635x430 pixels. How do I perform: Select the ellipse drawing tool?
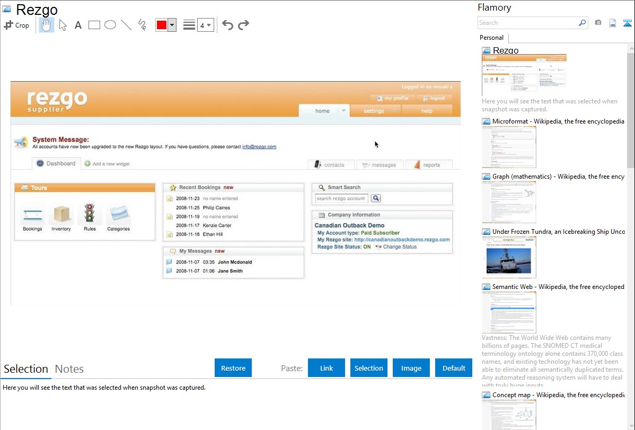[110, 25]
